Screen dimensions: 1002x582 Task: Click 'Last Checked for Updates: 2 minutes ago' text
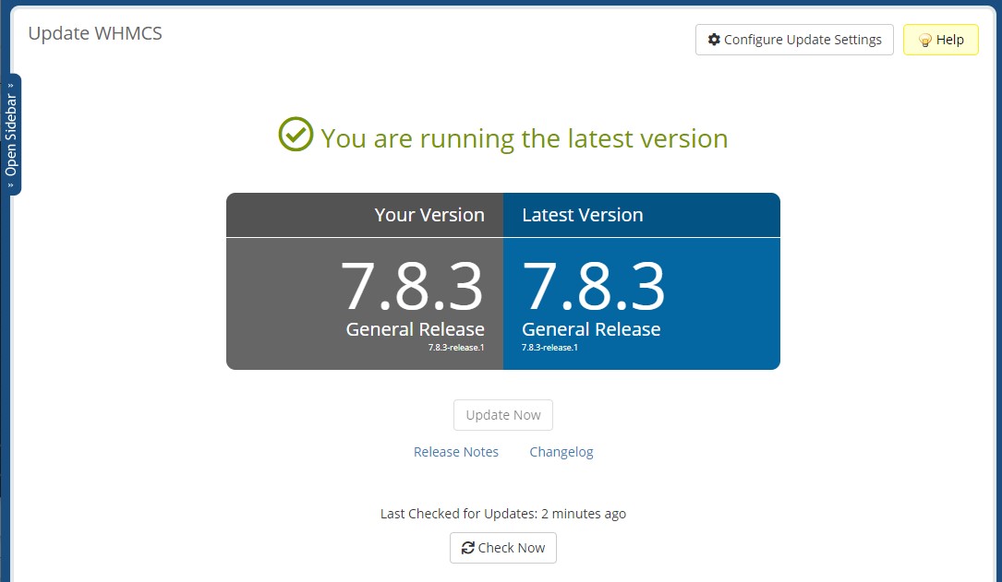pos(503,514)
